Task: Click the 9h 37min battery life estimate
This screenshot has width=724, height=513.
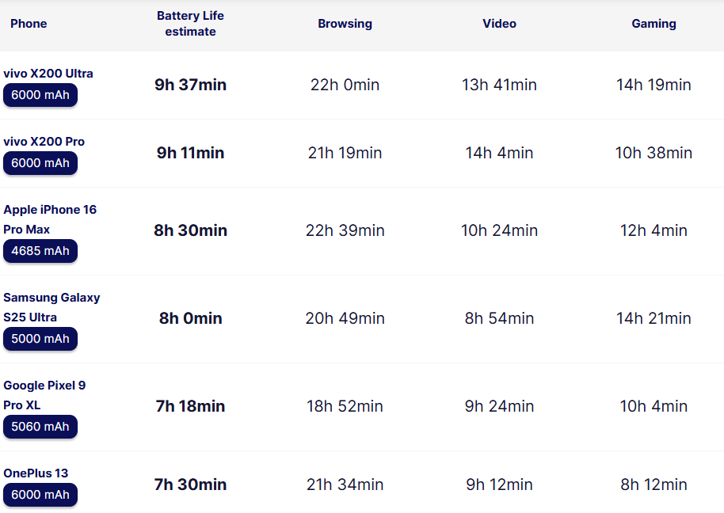Action: (190, 85)
